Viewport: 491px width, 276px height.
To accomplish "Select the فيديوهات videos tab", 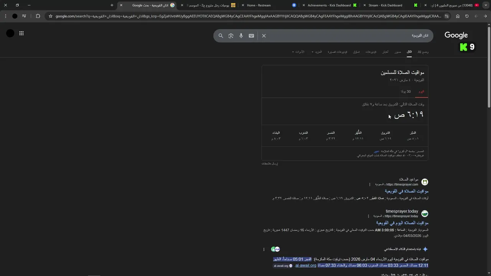I will tap(371, 52).
